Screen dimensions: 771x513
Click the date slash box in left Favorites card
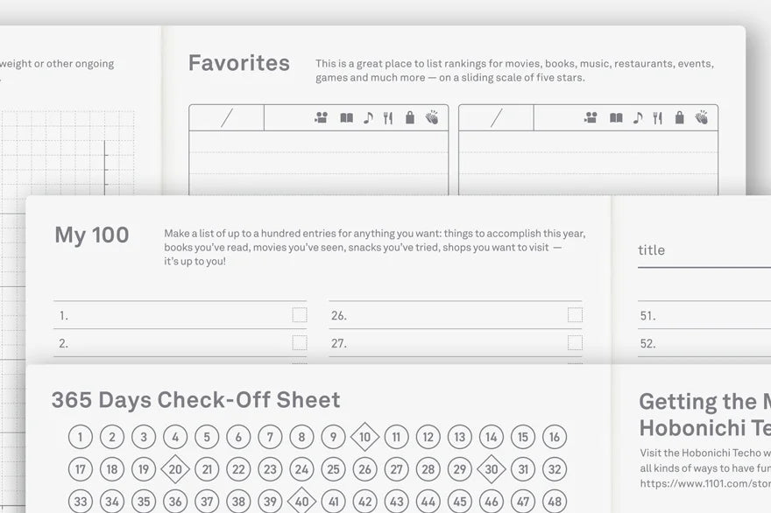point(227,118)
